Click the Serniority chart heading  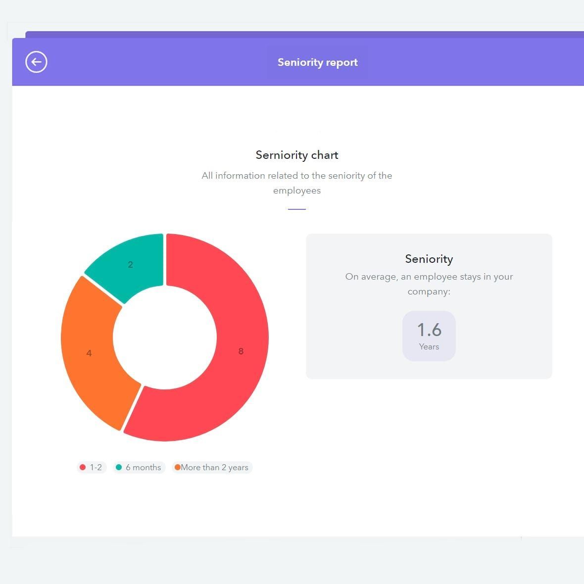297,155
